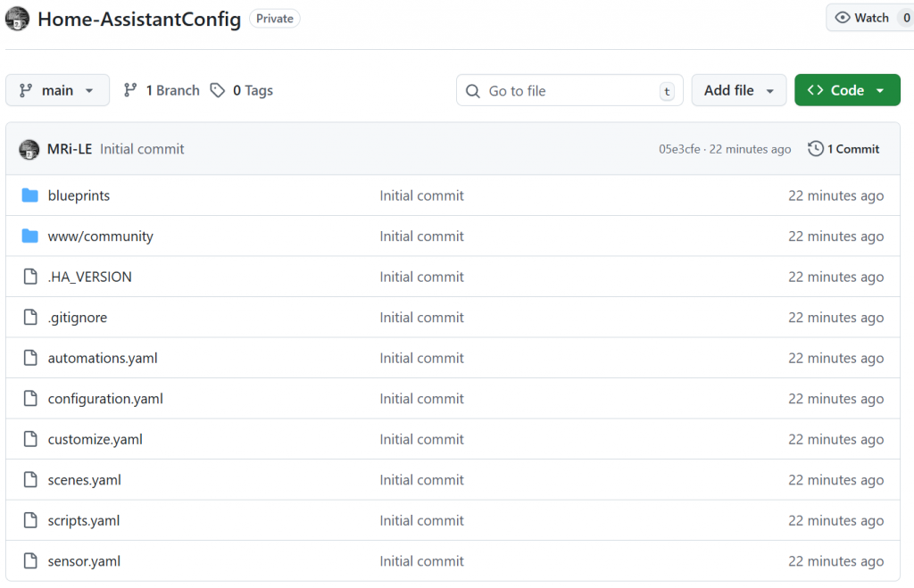Open the green Code dropdown

pos(846,90)
